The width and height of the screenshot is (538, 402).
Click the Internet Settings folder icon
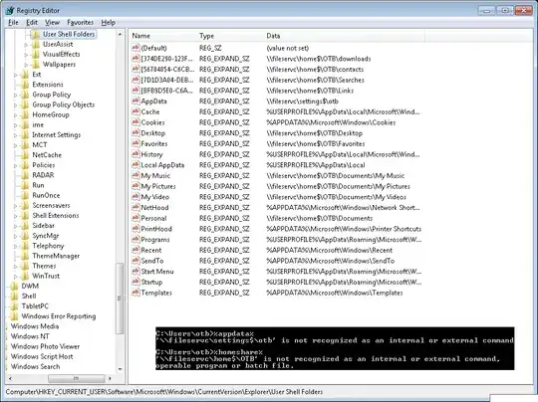tap(25, 135)
